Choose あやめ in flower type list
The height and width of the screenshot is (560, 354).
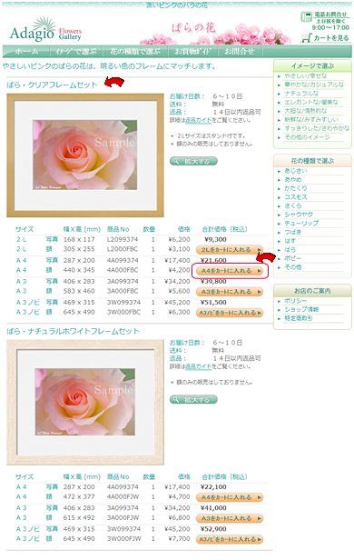[292, 180]
